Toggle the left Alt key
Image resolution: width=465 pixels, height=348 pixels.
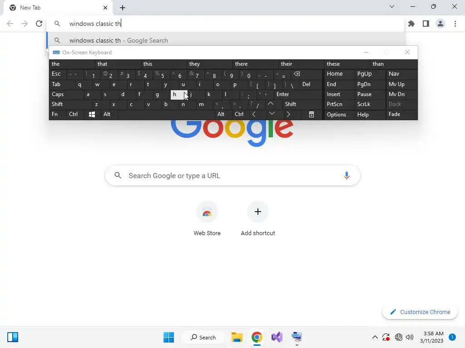[x=109, y=115]
